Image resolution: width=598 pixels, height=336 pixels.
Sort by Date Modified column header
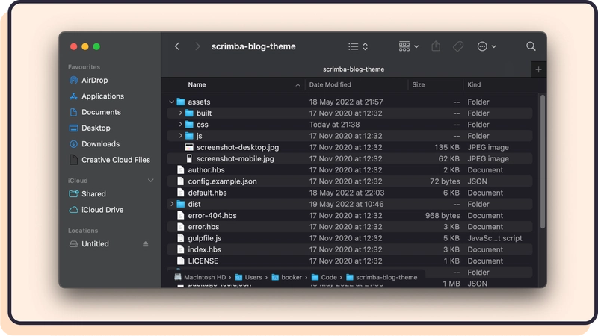[x=330, y=85]
